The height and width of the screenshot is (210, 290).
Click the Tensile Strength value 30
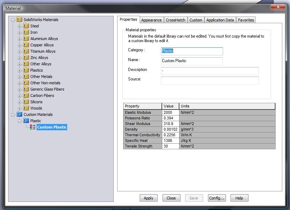170,146
